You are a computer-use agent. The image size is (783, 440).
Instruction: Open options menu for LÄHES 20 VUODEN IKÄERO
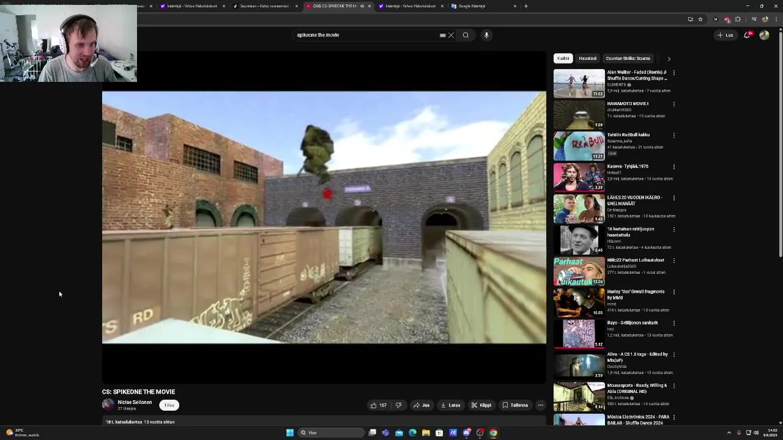(674, 198)
